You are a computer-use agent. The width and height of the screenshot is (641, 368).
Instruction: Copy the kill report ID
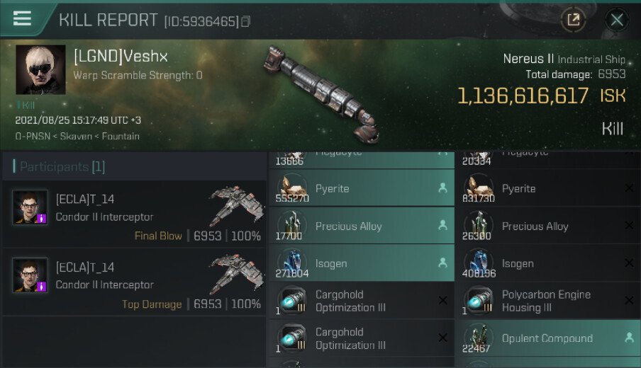pos(245,22)
